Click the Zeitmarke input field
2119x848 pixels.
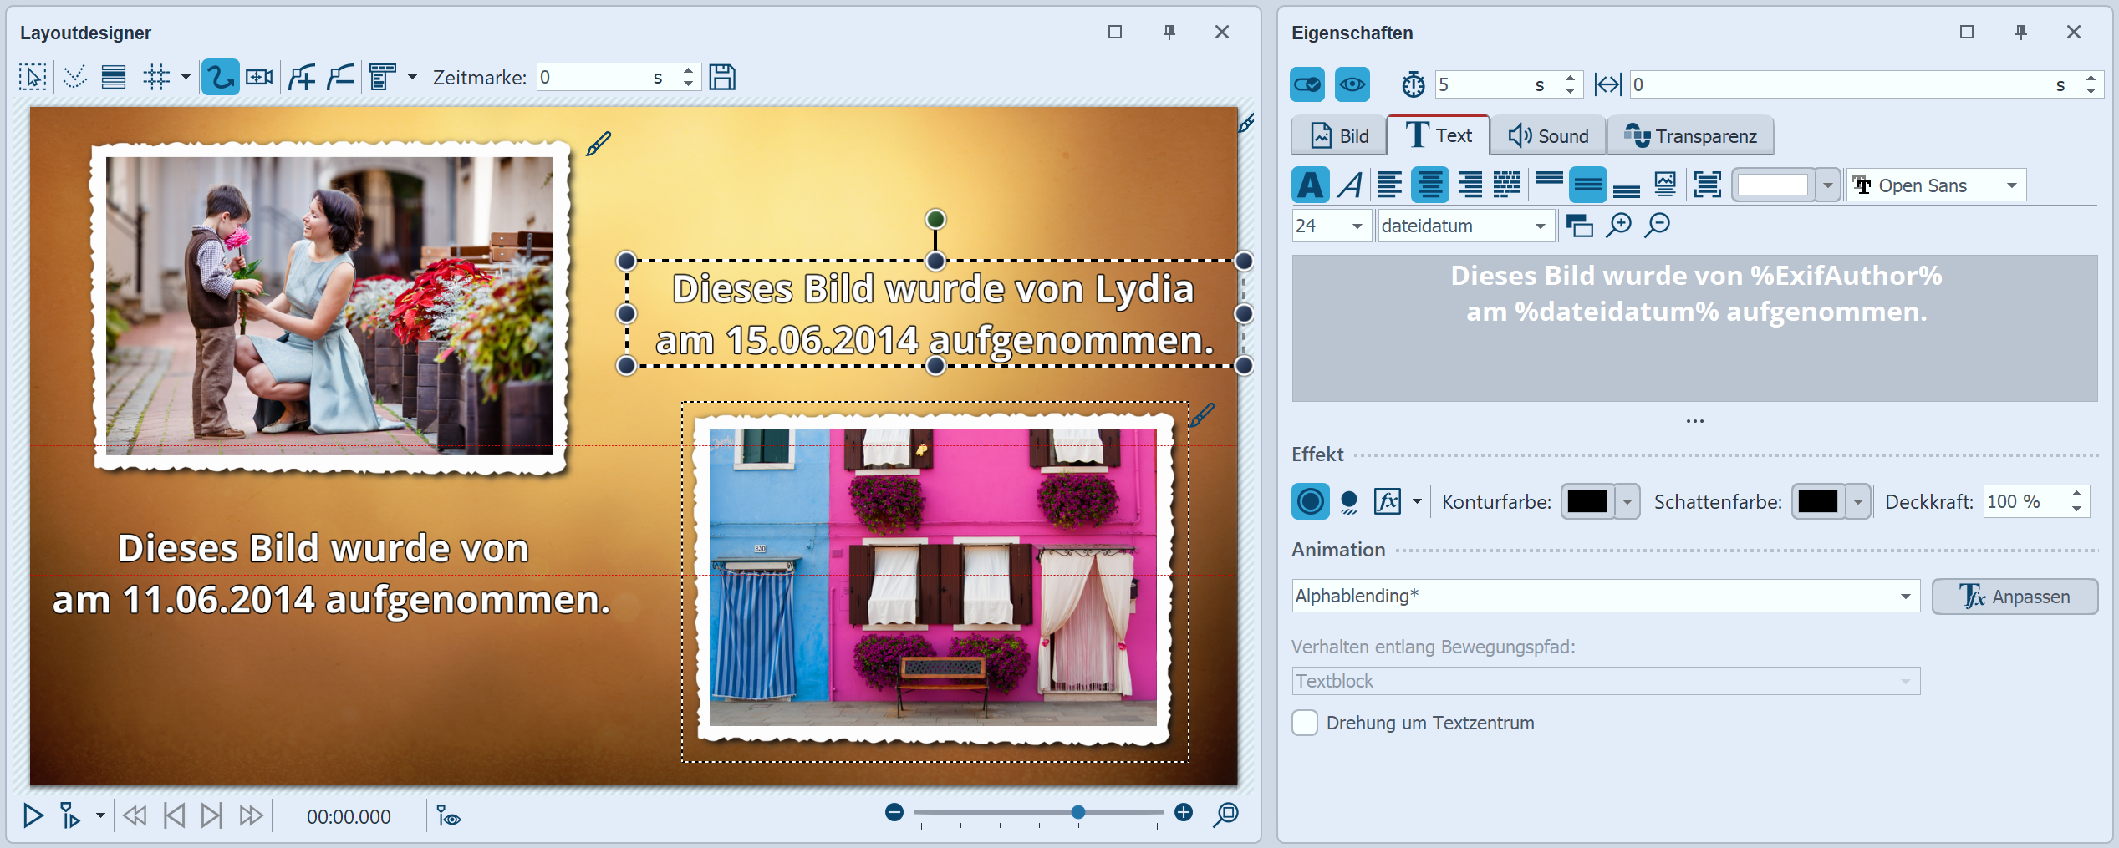(x=593, y=78)
